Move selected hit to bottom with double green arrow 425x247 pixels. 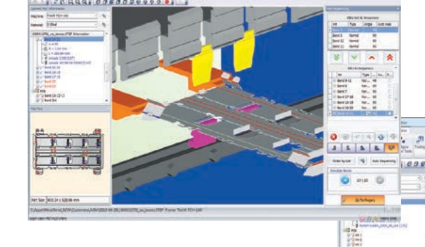point(336,57)
